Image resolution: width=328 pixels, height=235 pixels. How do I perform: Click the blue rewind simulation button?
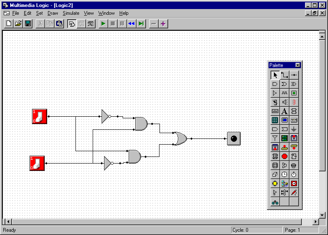point(131,23)
